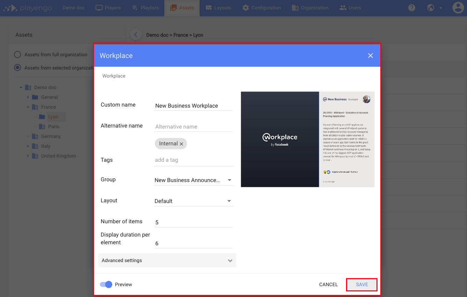The height and width of the screenshot is (297, 467).
Task: Click the CANCEL button
Action: [x=329, y=284]
